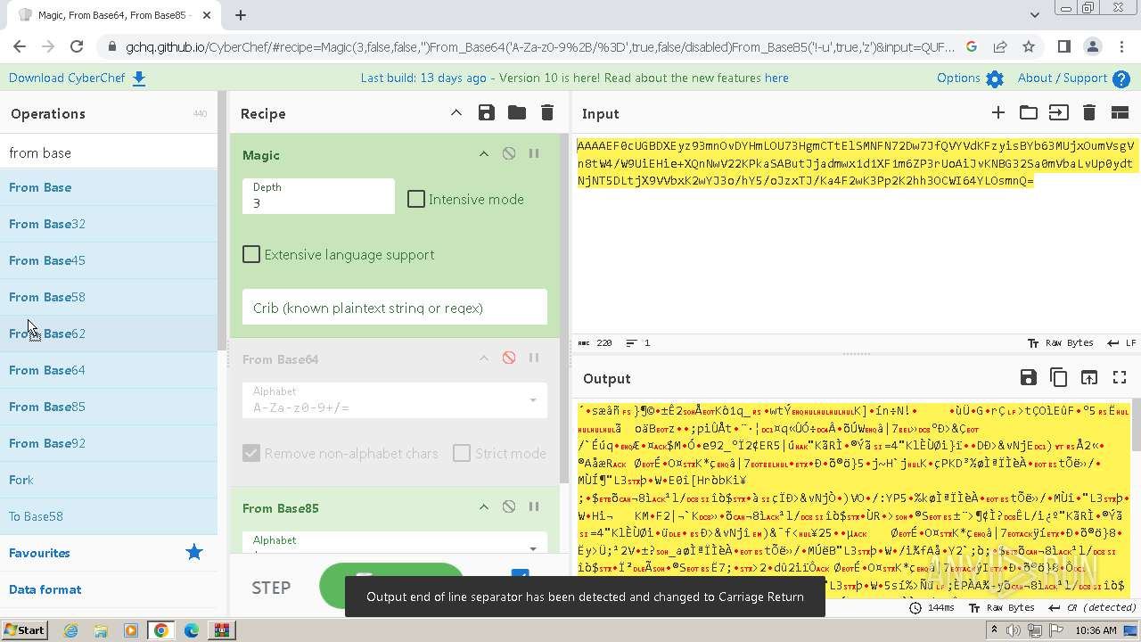Add a new input tab
This screenshot has width=1141, height=642.
pos(998,112)
